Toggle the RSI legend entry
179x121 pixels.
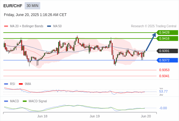point(10,84)
